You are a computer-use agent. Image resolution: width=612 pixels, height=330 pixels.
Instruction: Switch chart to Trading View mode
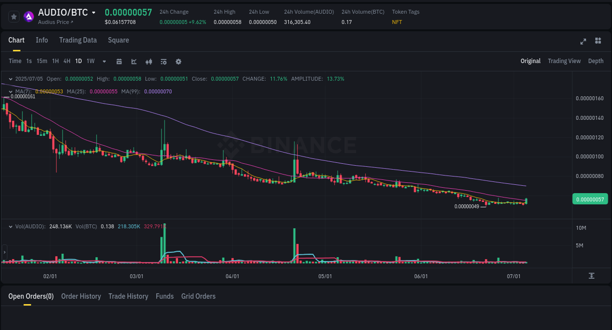[x=564, y=61]
